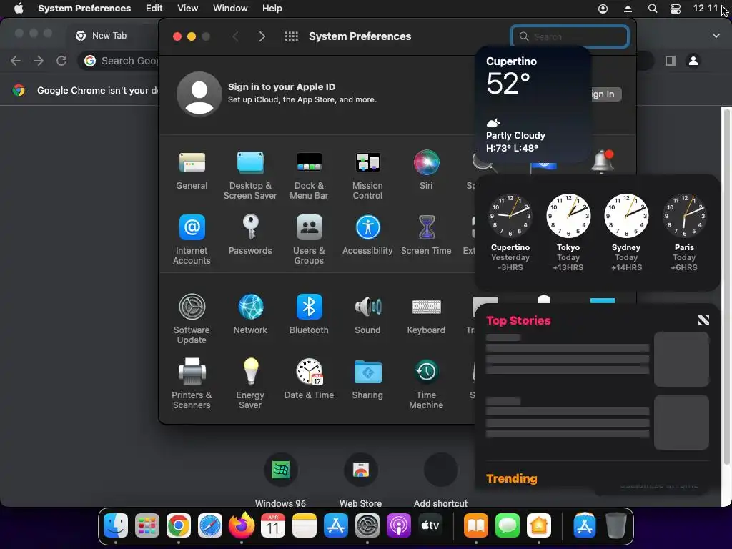This screenshot has height=549, width=732.
Task: Open the Cupertino weather widget
Action: tap(533, 105)
